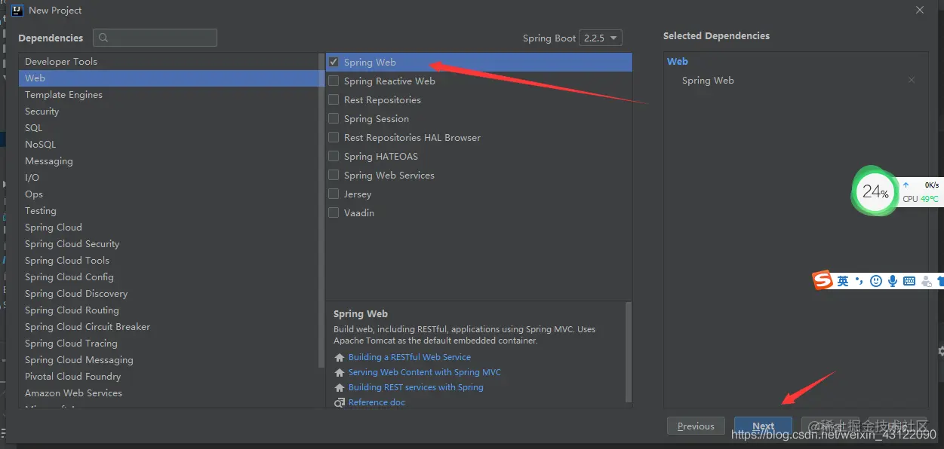The image size is (944, 449).
Task: Check Rest Repositories HAL Browser
Action: click(x=334, y=138)
